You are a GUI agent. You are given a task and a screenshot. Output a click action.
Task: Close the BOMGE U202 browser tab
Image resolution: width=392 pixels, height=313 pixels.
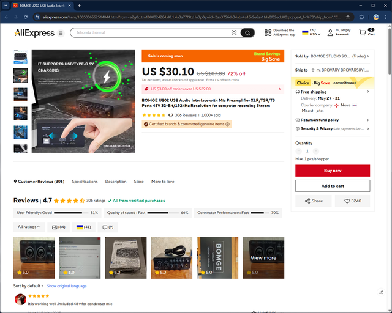(x=69, y=6)
